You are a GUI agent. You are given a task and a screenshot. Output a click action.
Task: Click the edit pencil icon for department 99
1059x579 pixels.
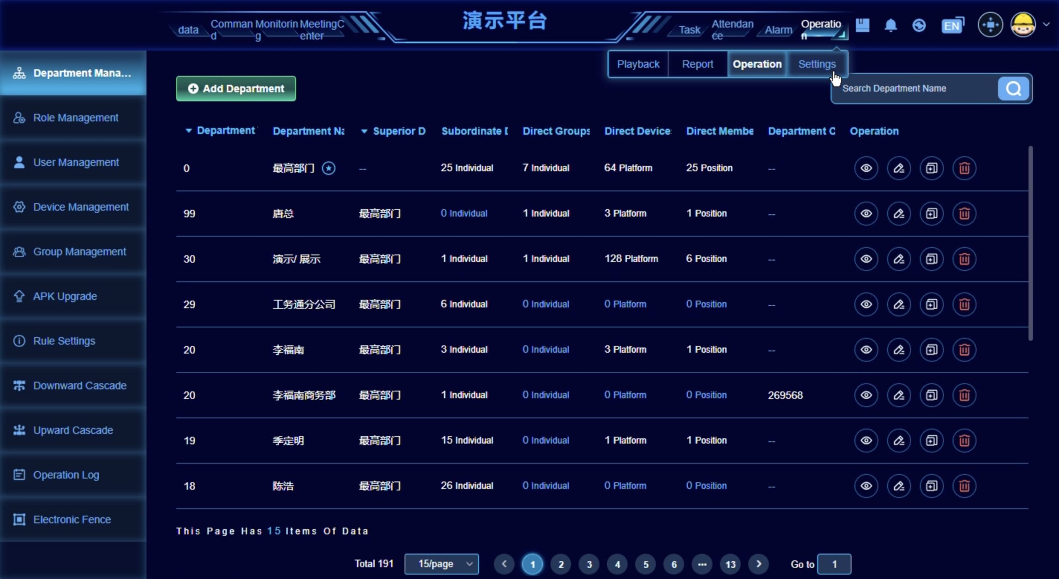899,214
